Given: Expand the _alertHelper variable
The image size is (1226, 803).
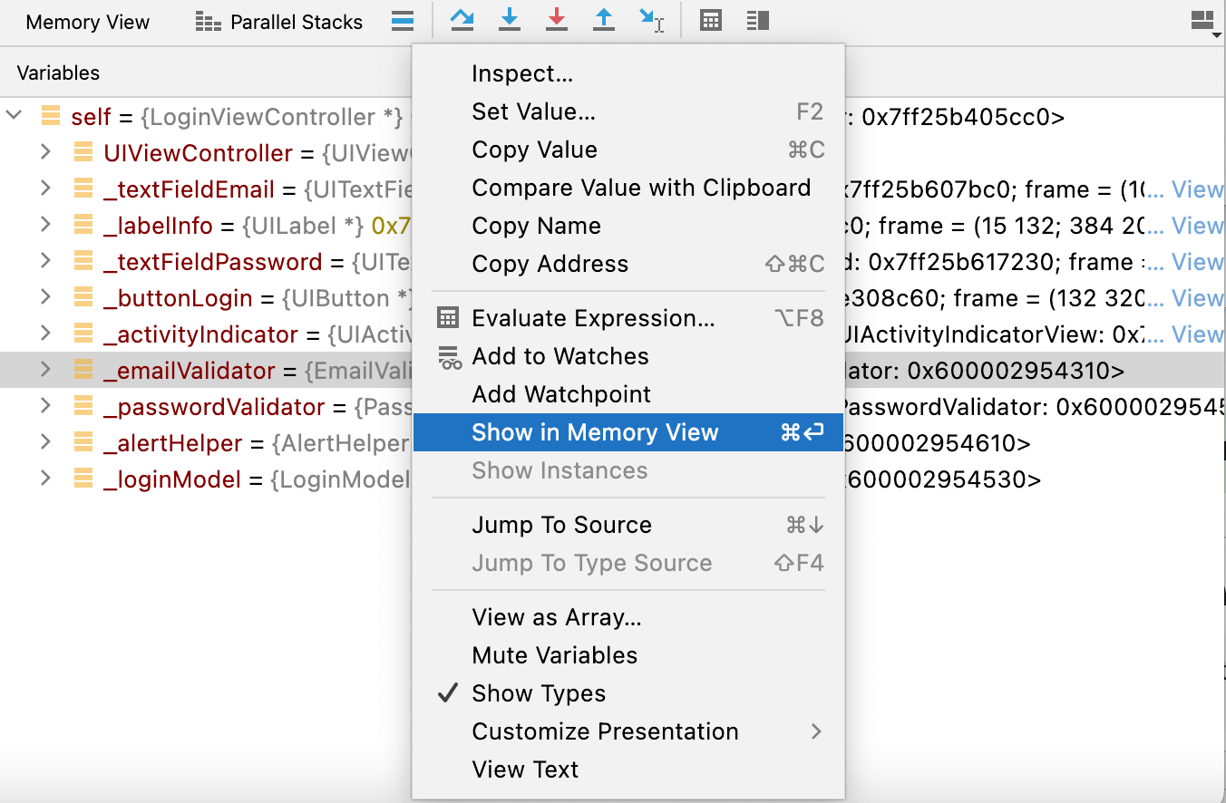Looking at the screenshot, I should click(45, 442).
